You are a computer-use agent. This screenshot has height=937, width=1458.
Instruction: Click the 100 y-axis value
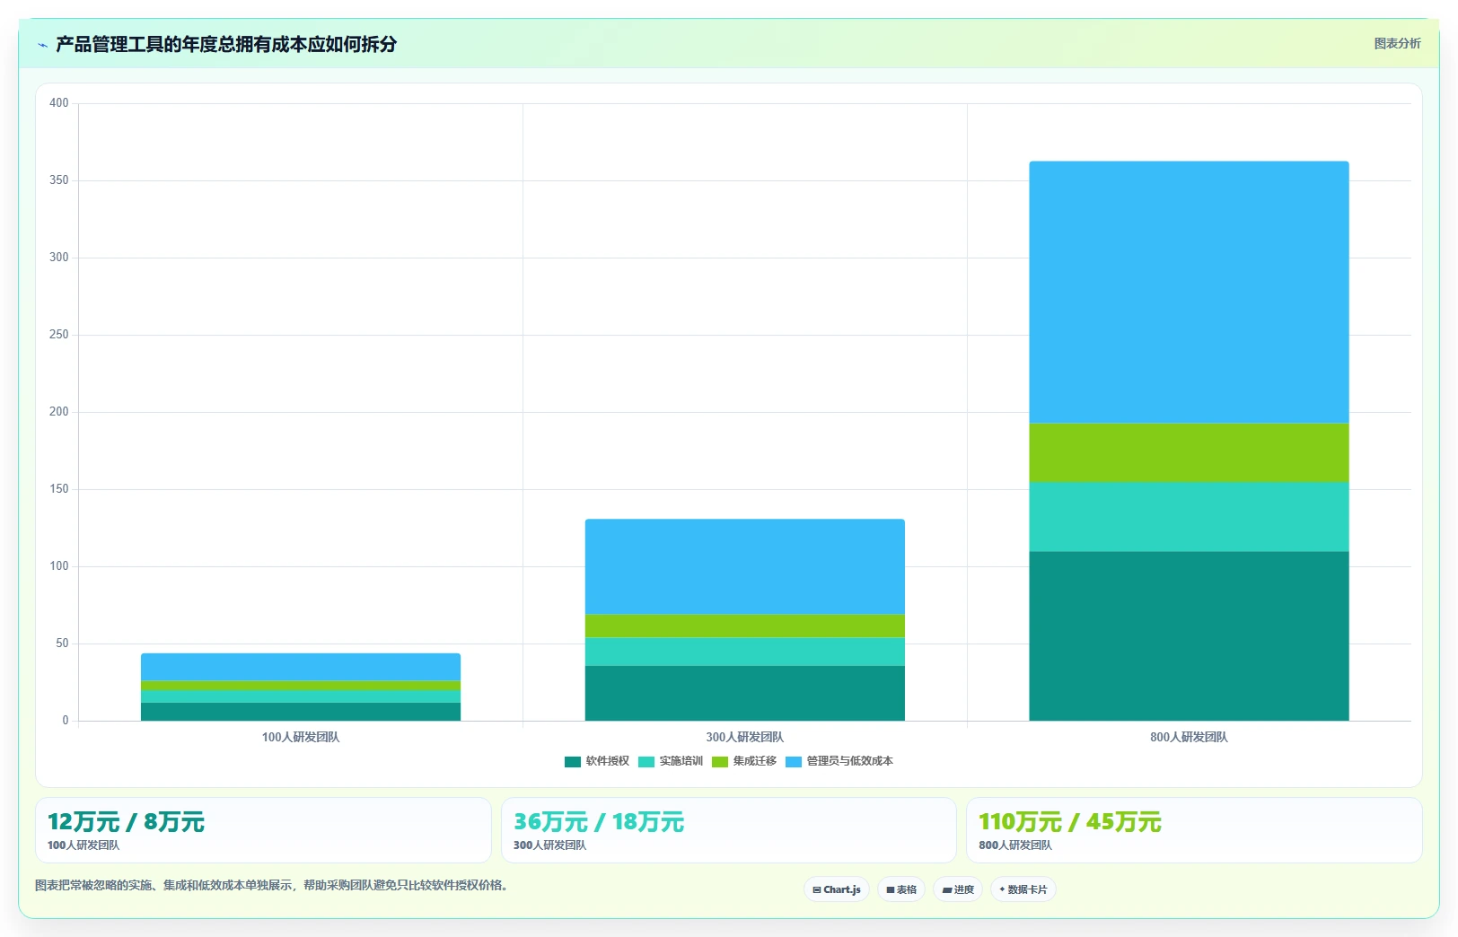(59, 566)
